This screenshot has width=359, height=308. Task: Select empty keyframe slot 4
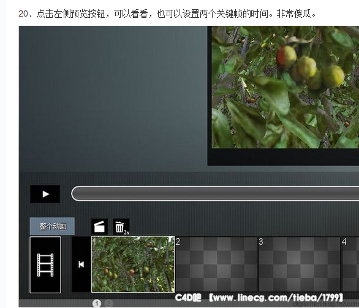350,264
